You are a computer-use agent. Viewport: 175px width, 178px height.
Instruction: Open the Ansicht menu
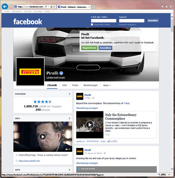click(x=28, y=11)
